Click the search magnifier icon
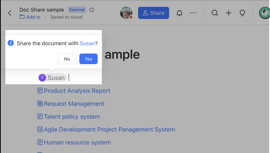Viewport: 270px width, 153px height. 215,13
